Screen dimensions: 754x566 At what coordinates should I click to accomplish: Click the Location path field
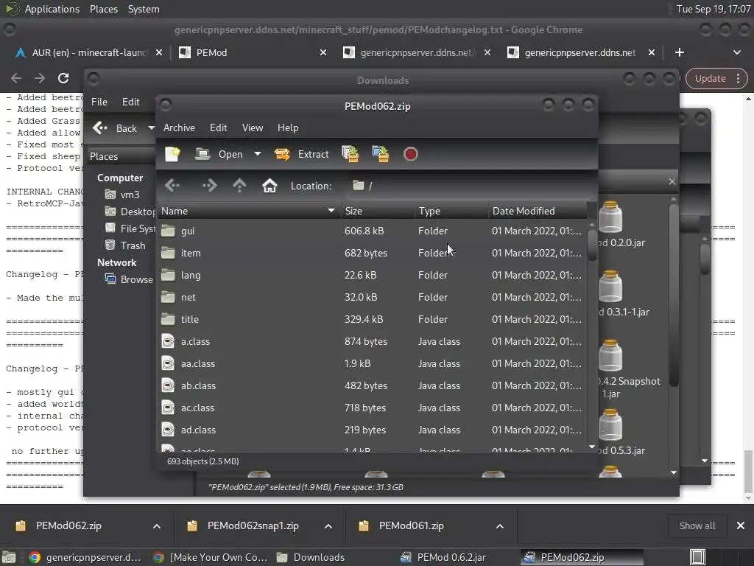click(469, 186)
